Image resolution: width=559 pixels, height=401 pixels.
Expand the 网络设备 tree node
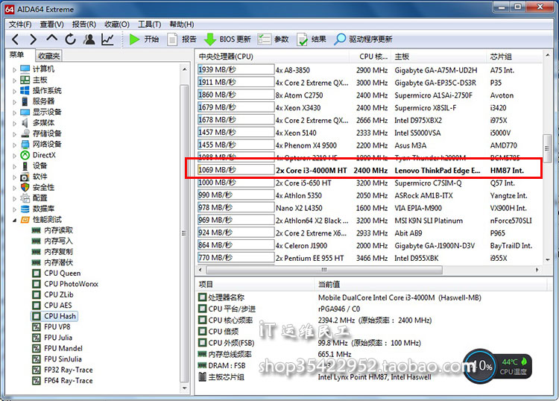point(15,145)
